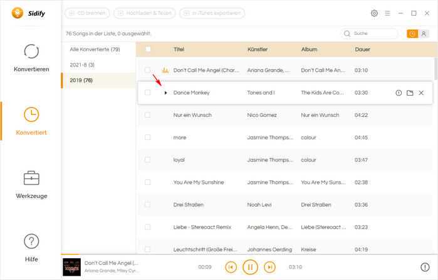Sort by Album column header
The image size is (438, 280).
pos(309,49)
